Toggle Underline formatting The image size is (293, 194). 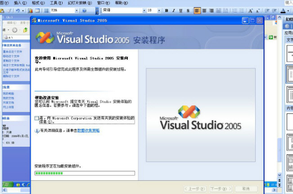[180, 11]
